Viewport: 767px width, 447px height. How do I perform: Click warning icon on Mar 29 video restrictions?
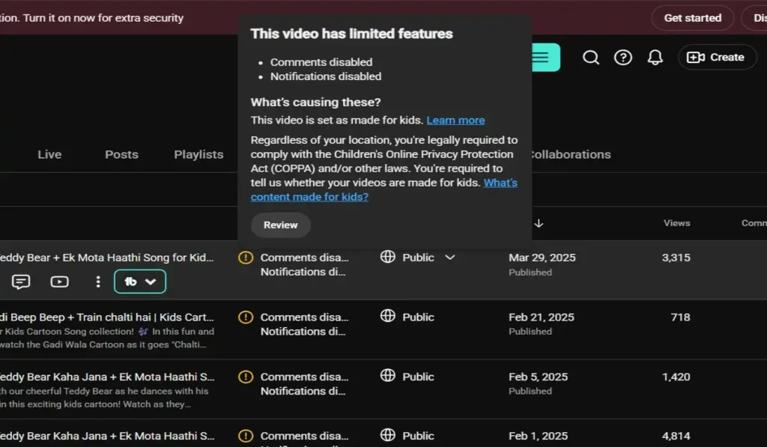tap(246, 258)
